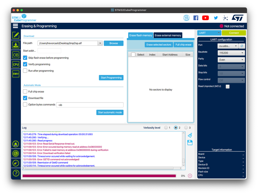Switch to Erase external memory tab
The width and height of the screenshot is (258, 194).
pos(168,35)
